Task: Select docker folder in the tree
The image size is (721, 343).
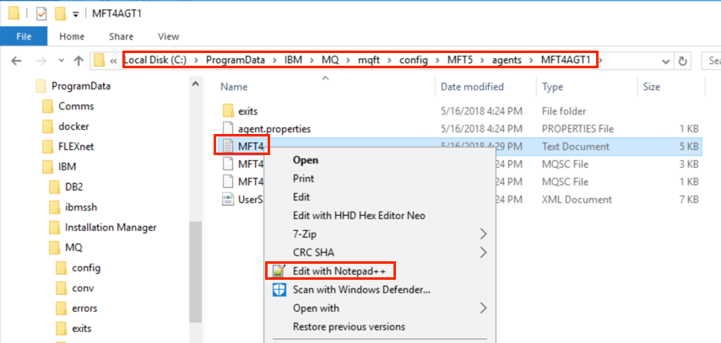Action: tap(73, 126)
